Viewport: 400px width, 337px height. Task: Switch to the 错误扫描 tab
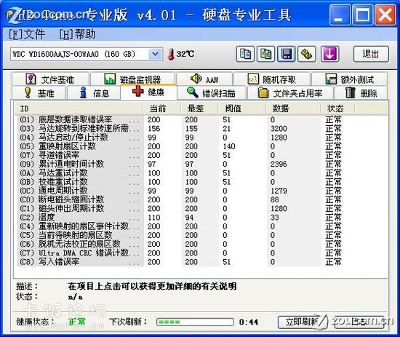212,93
